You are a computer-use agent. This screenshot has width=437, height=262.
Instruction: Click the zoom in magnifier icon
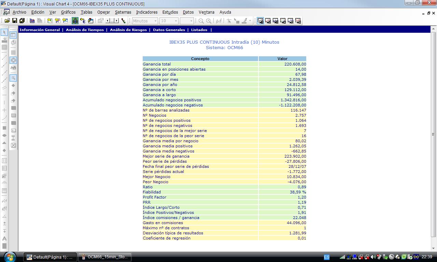click(209, 21)
